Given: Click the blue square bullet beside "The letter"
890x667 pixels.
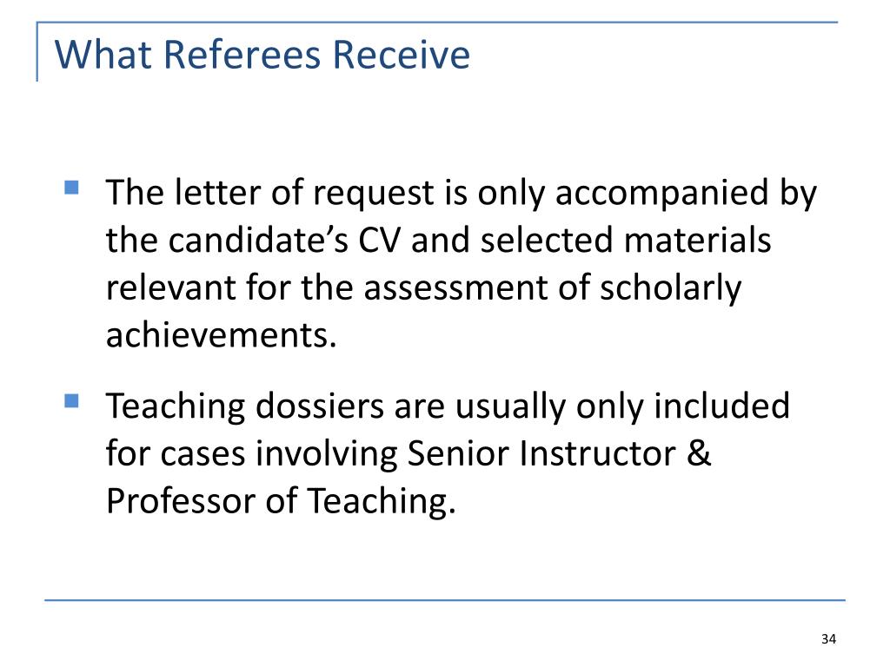Looking at the screenshot, I should (71, 188).
